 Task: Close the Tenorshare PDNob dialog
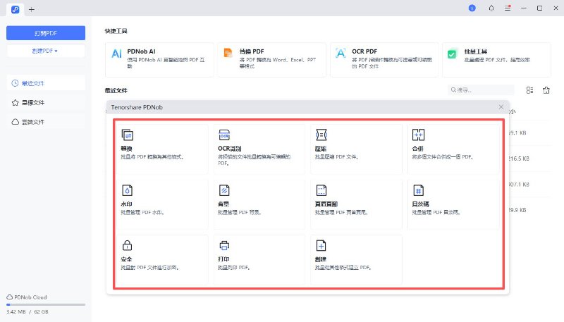pos(501,107)
